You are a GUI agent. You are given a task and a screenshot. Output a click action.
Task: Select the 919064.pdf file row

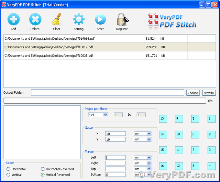point(110,39)
